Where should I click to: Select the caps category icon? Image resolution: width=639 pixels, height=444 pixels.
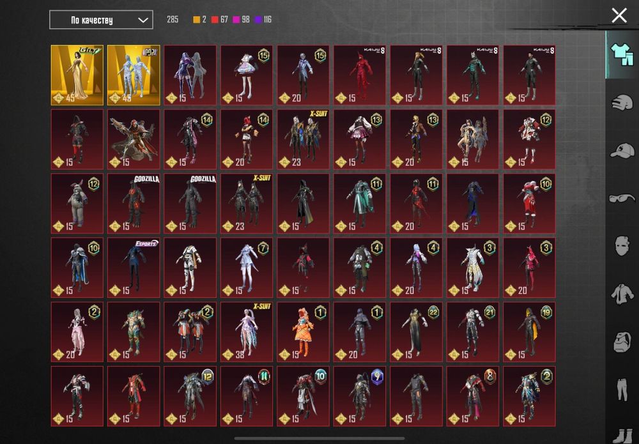click(x=622, y=150)
